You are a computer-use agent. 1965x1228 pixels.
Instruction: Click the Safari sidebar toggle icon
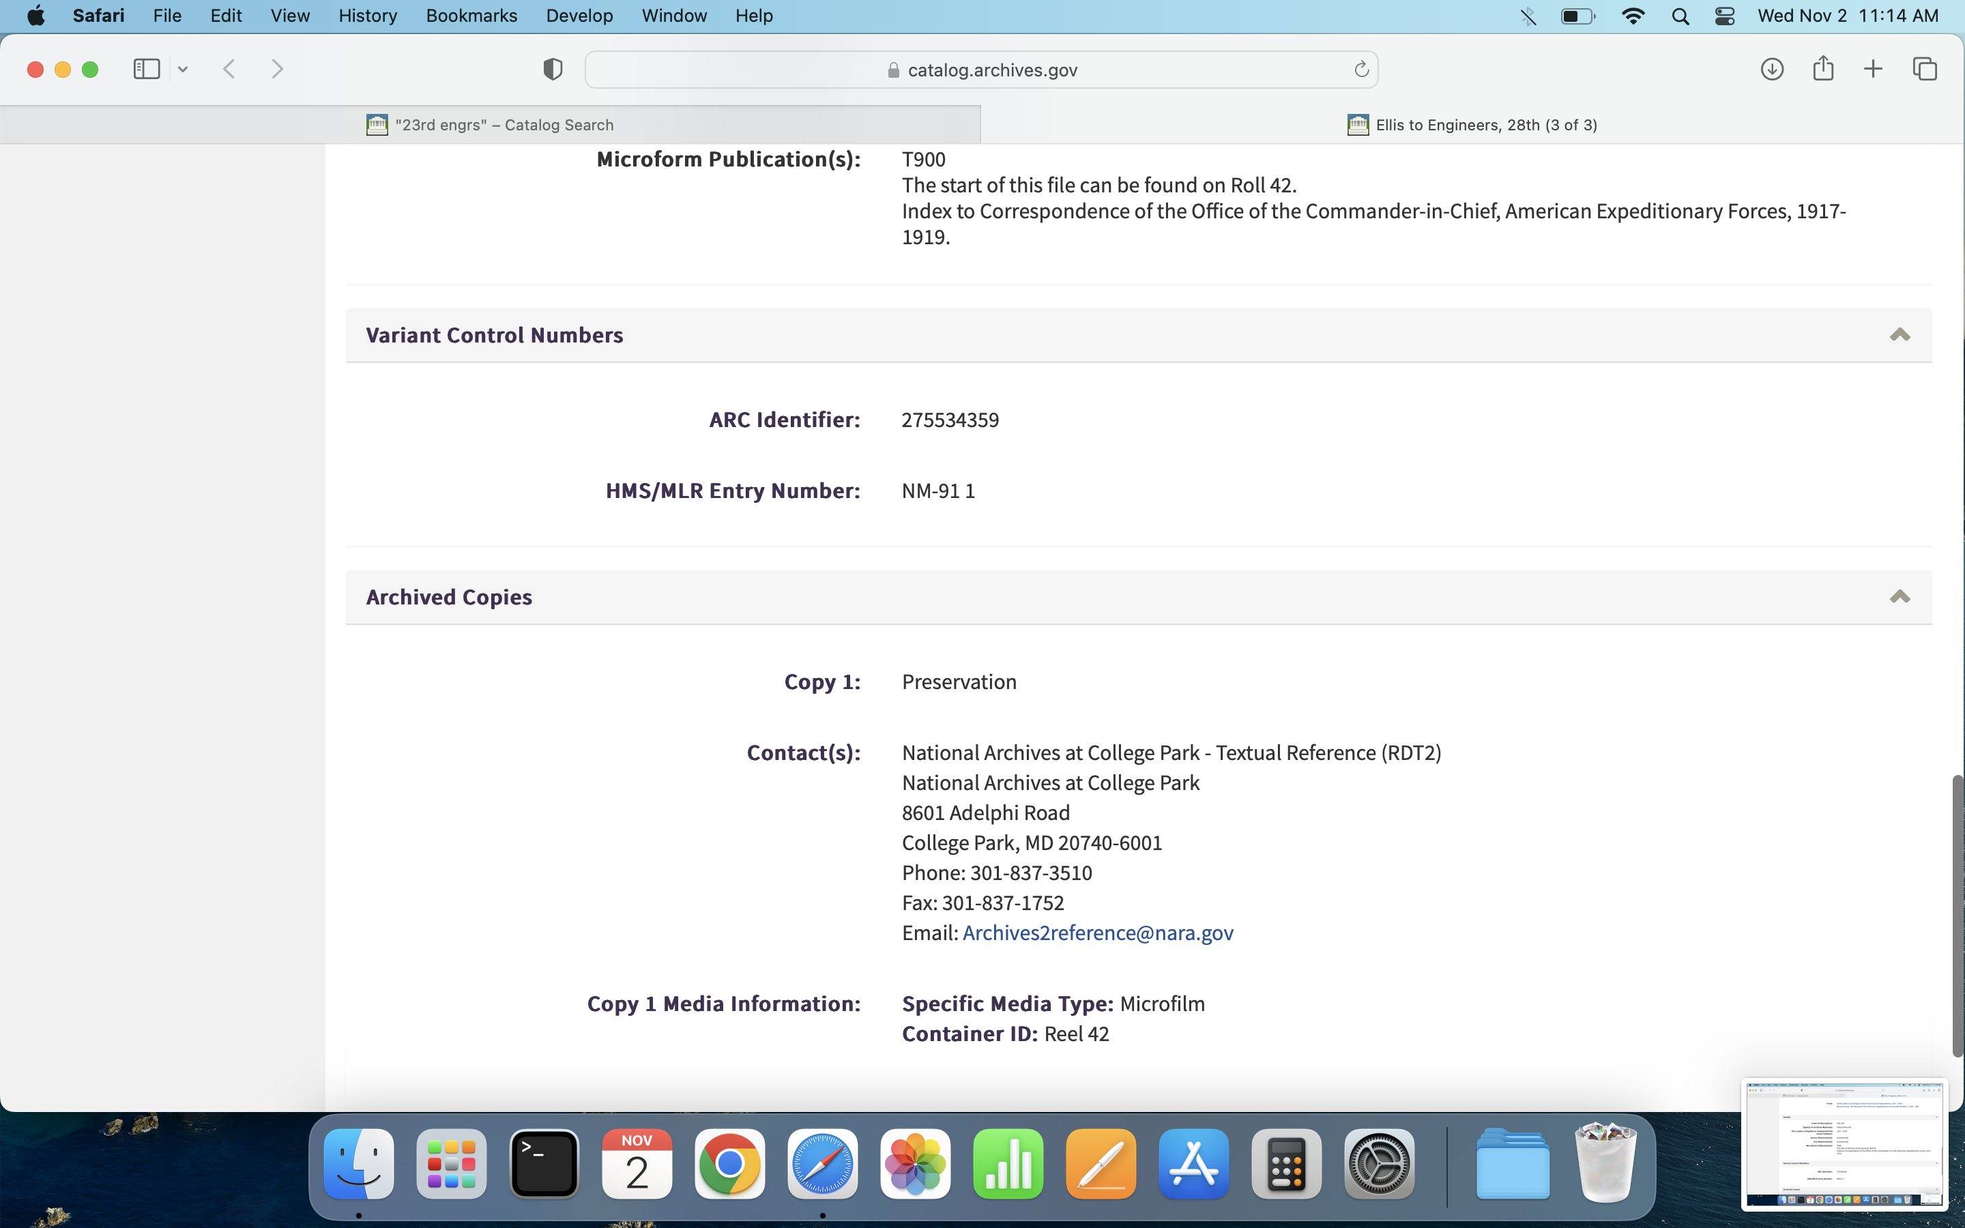(x=146, y=69)
